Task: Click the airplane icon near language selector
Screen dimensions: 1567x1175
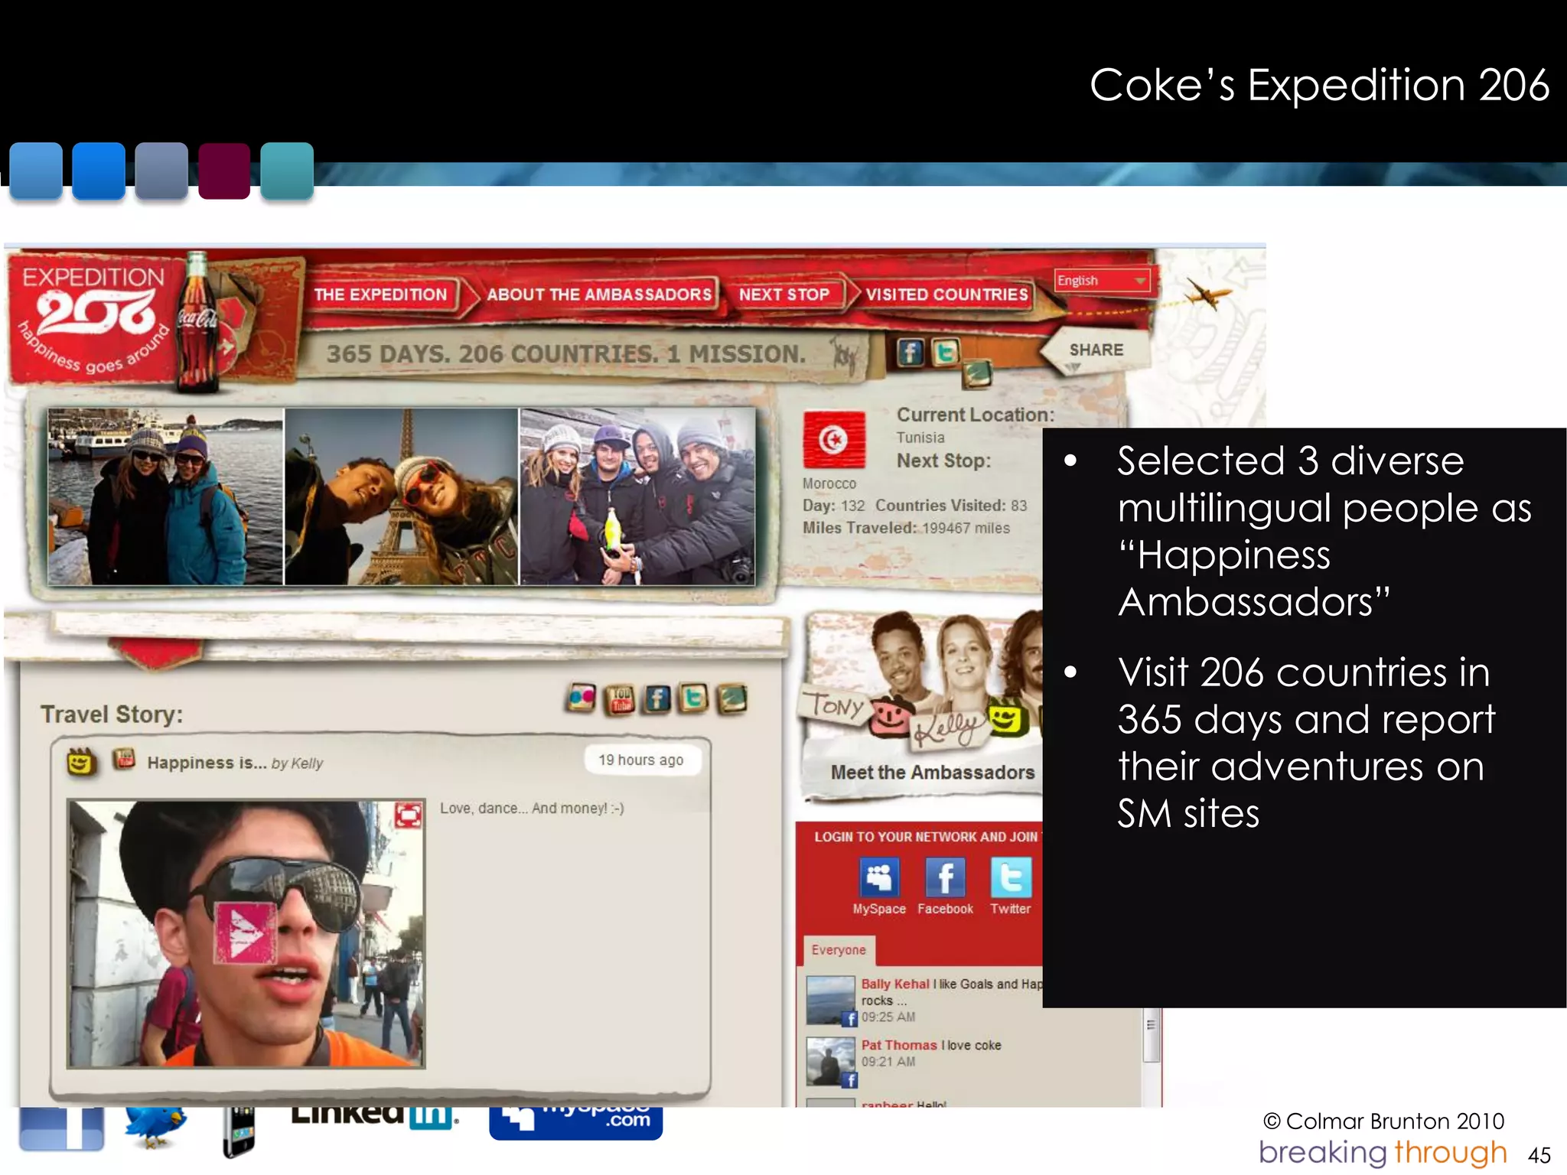Action: coord(1207,293)
